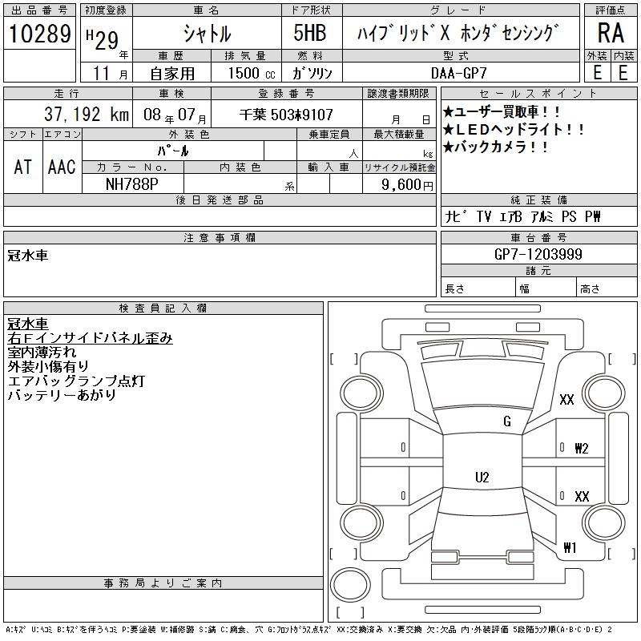This screenshot has width=641, height=641.
Task: Click the 自家用 vehicle history value
Action: pos(172,74)
